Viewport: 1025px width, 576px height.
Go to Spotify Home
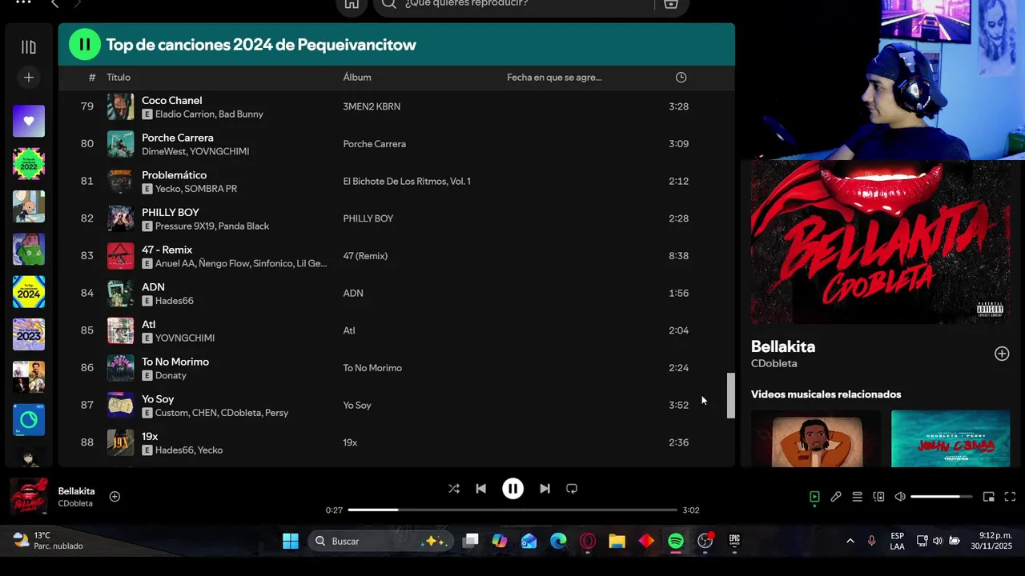[352, 4]
